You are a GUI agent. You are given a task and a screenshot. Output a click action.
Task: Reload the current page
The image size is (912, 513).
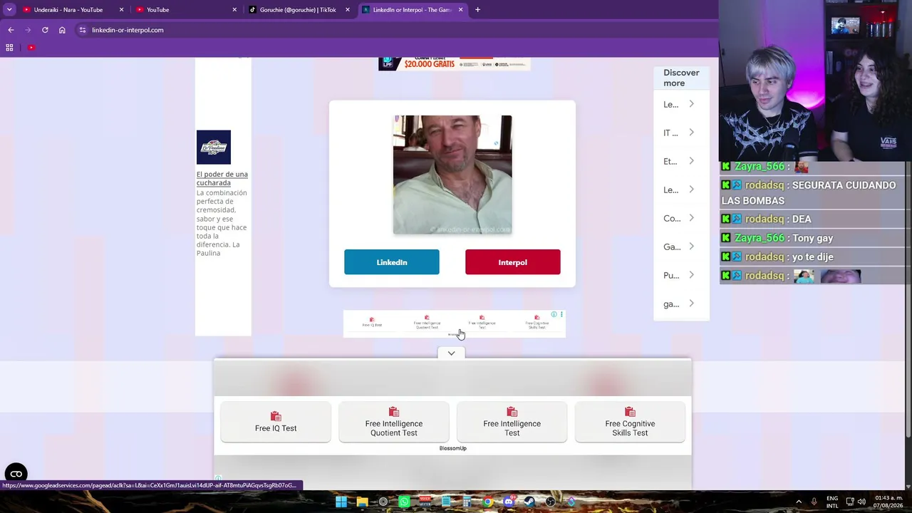(x=45, y=30)
